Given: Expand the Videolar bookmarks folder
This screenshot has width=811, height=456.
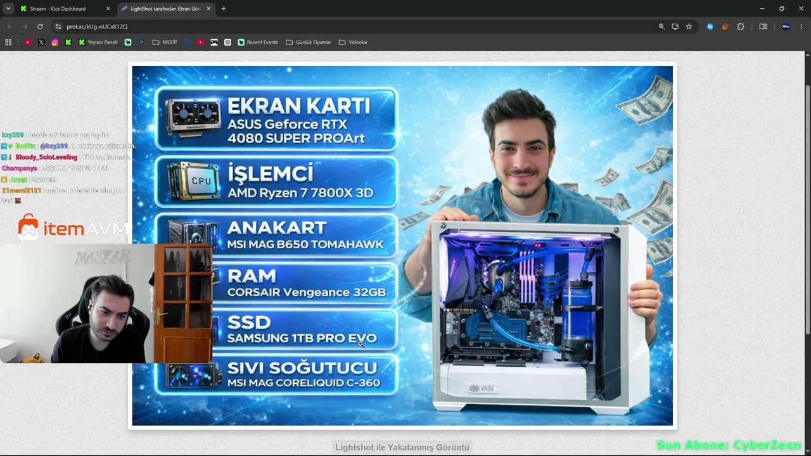Looking at the screenshot, I should pos(353,42).
